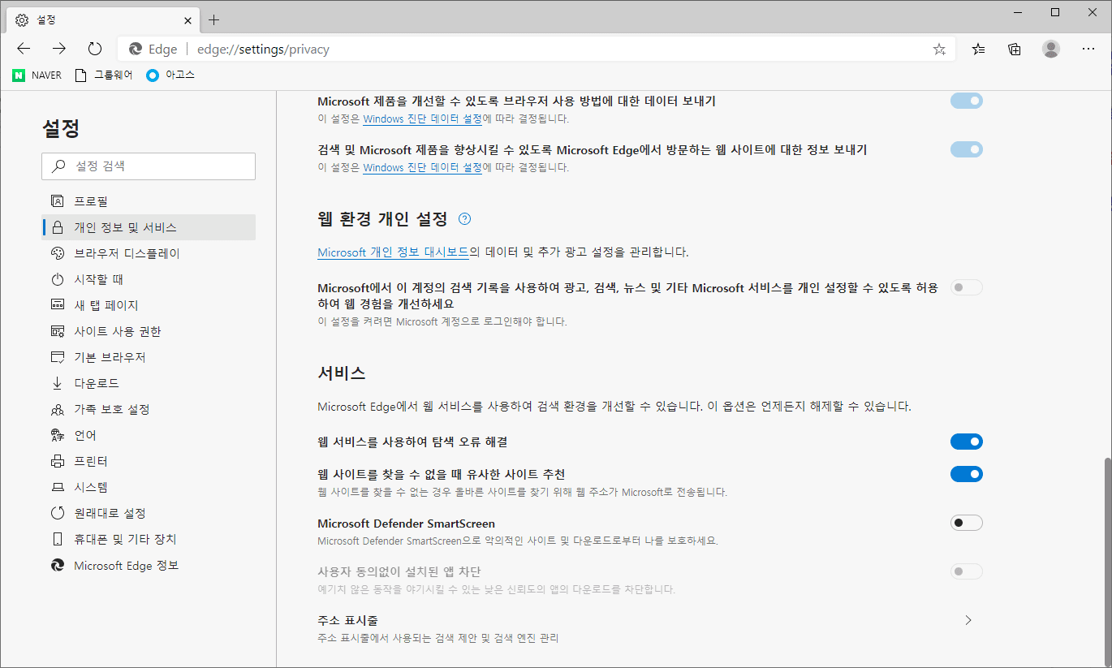Enable Microsoft Defender SmartScreen toggle
Screen dimensions: 1112x668
(x=966, y=523)
